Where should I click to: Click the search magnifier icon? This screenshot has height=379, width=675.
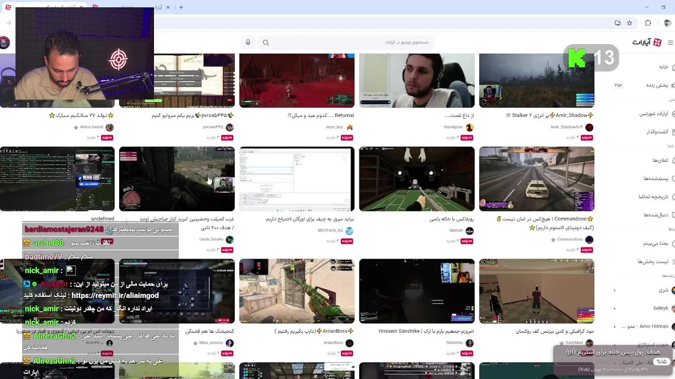[266, 43]
